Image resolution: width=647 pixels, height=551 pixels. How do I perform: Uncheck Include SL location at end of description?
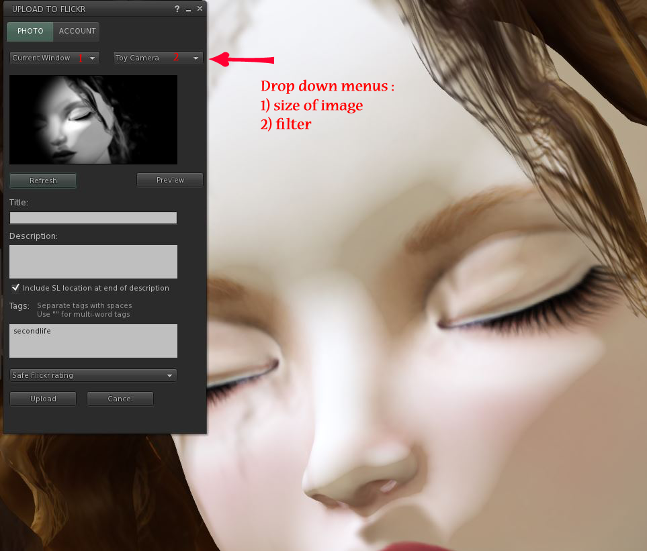point(15,288)
